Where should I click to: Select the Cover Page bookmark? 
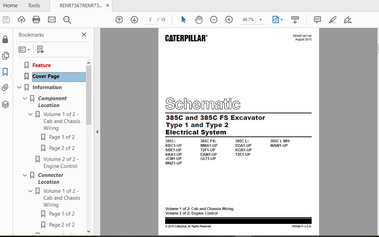click(59, 76)
